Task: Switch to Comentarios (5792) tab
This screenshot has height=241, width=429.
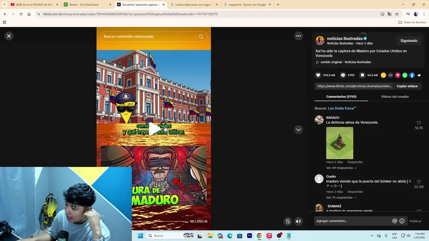Action: coord(341,96)
